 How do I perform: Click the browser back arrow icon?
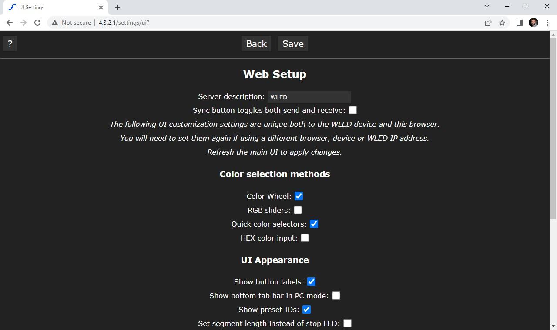click(x=10, y=23)
